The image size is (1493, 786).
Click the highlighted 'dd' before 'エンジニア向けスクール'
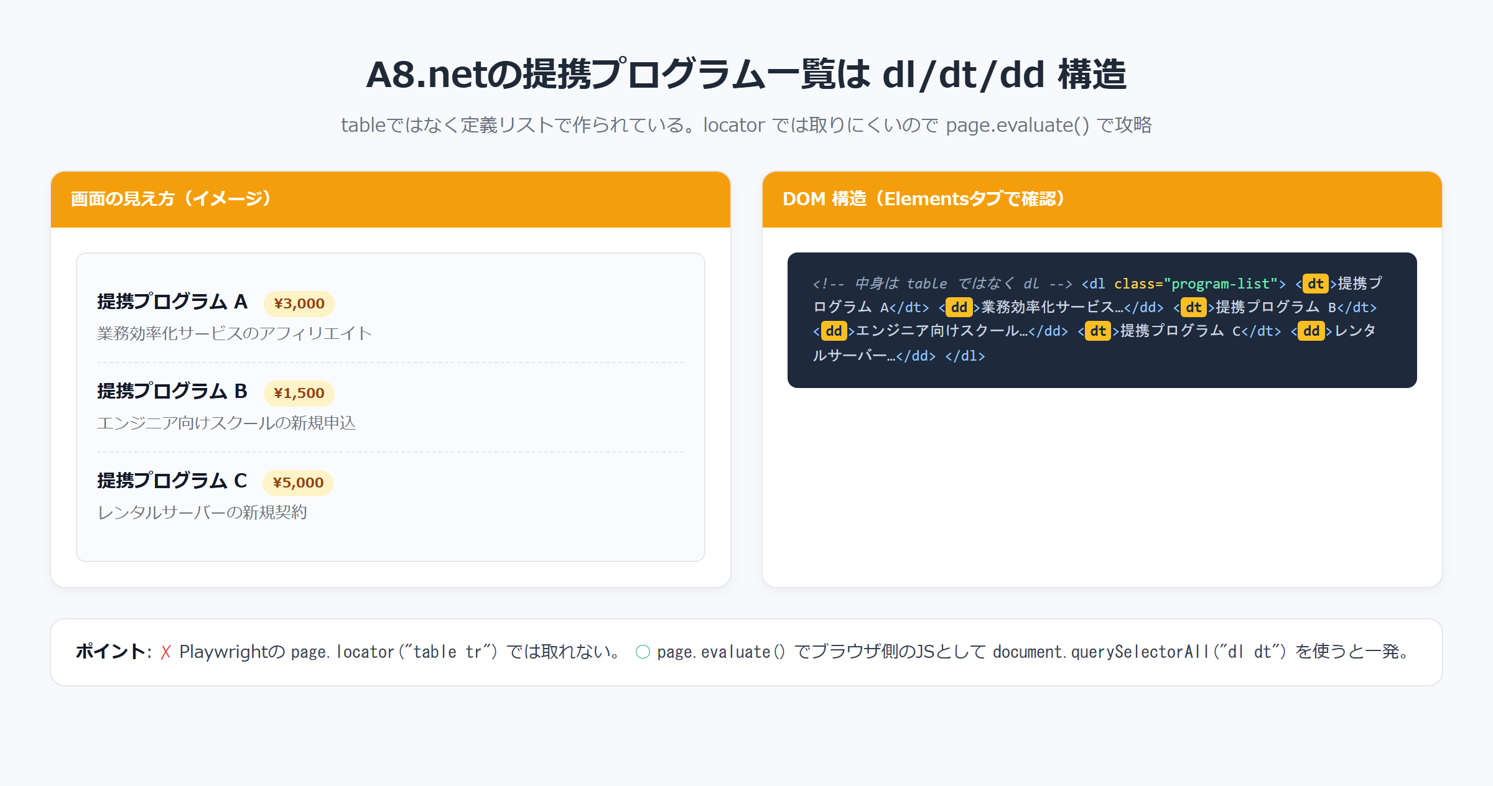834,331
